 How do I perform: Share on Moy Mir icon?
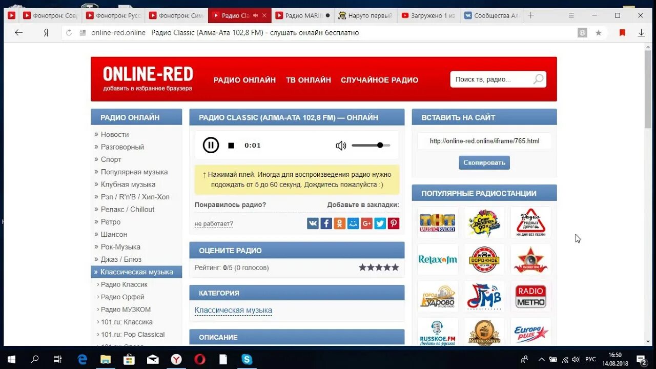click(x=353, y=223)
